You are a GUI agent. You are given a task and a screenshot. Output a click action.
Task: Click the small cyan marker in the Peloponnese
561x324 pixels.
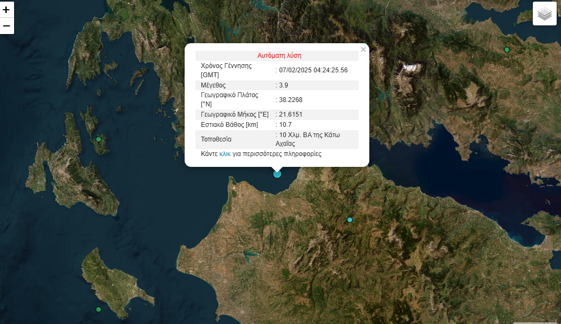point(350,220)
